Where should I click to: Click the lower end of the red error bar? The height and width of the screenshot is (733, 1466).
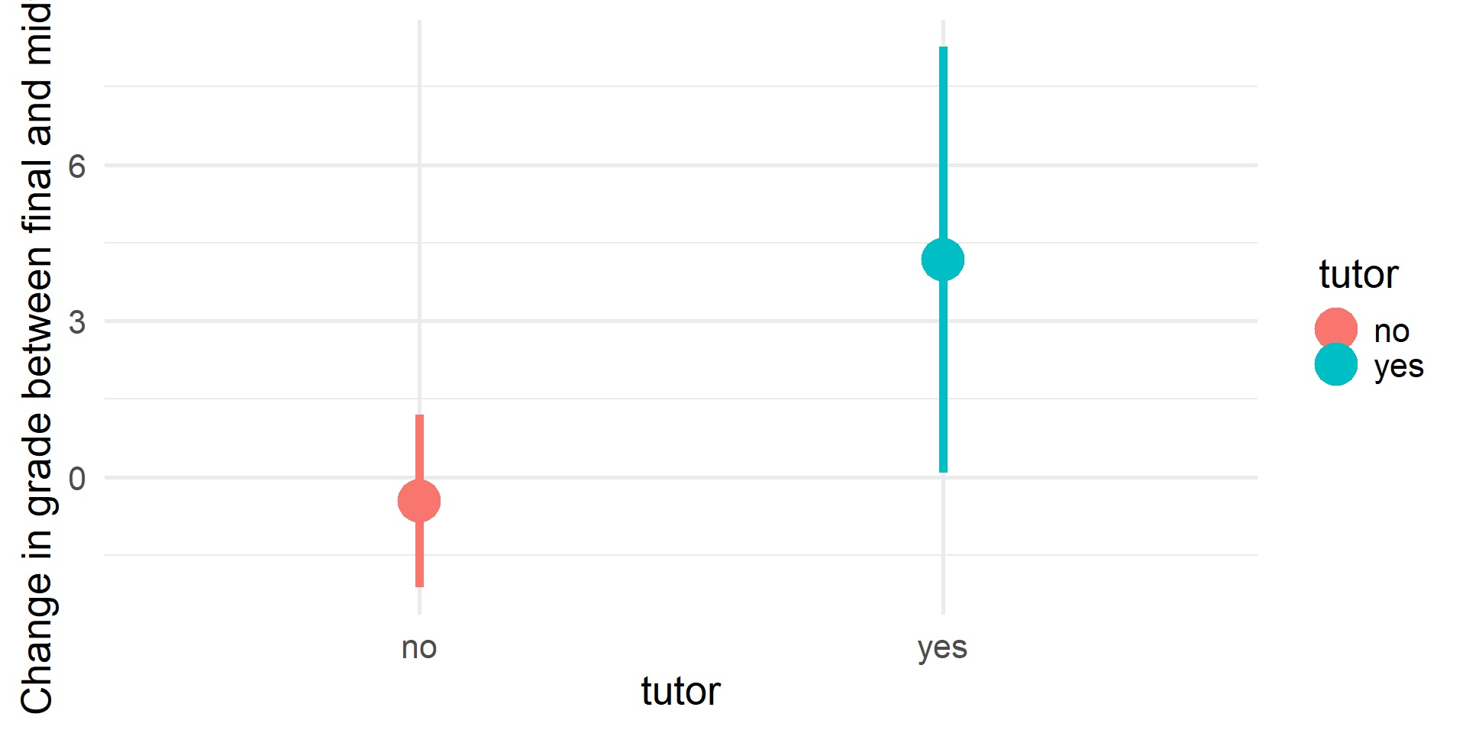pos(419,584)
